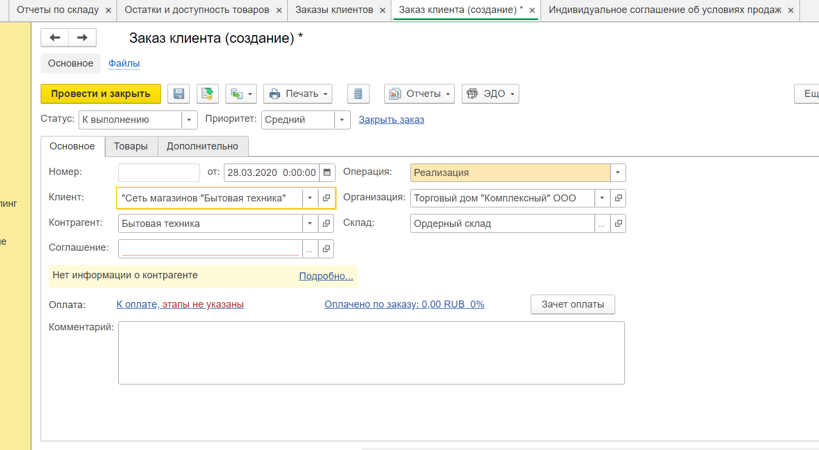Switch to the Товары tab
819x450 pixels.
tap(131, 146)
